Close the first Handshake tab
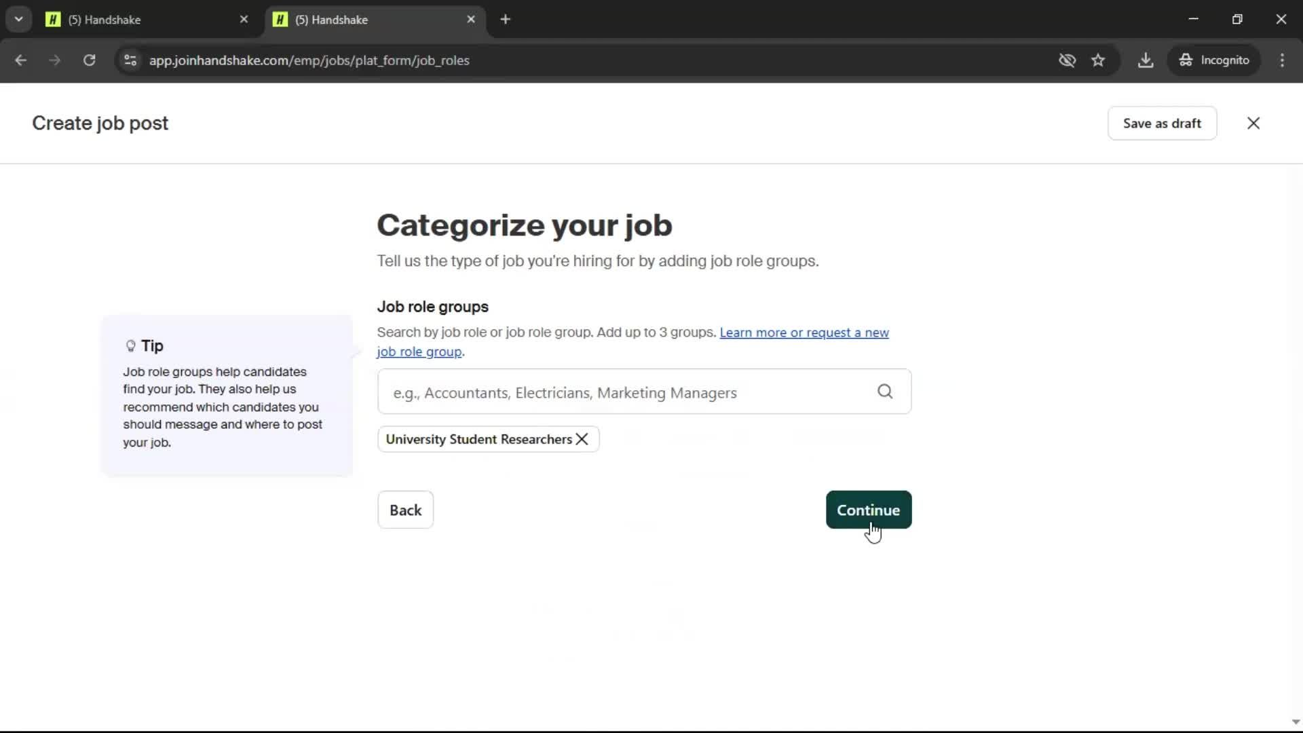The image size is (1303, 733). tap(244, 20)
